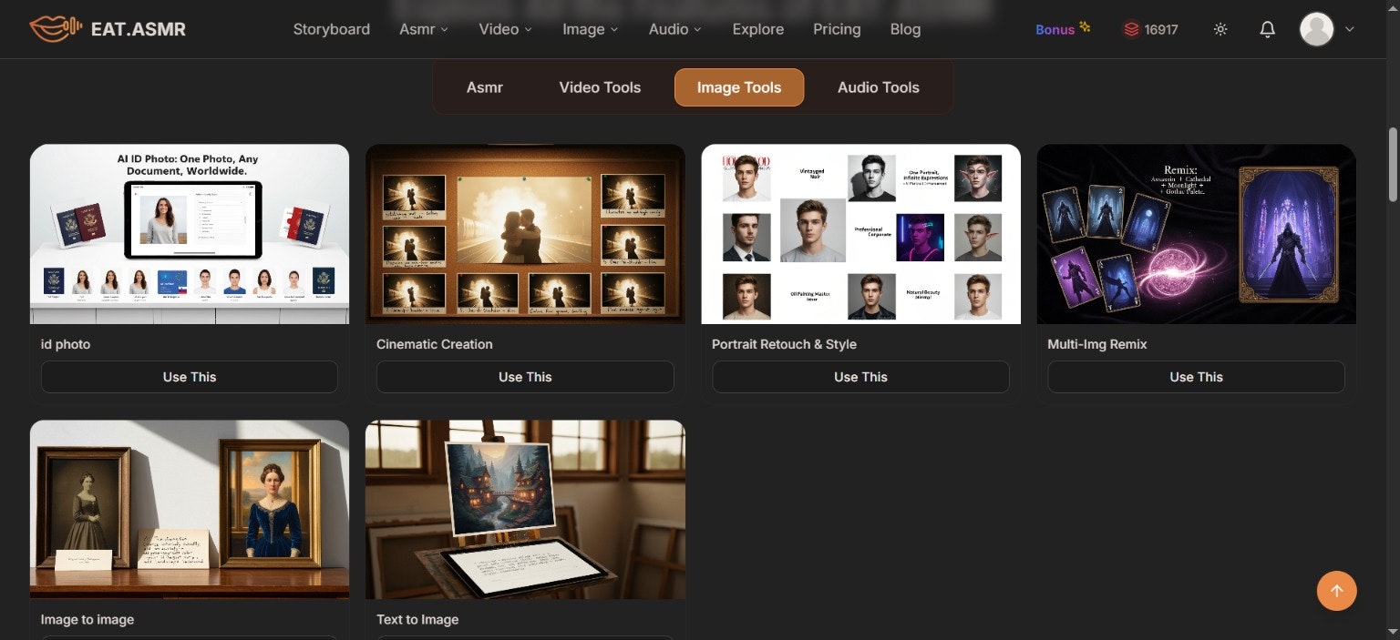Go to the Explore page
1400x640 pixels.
758,29
